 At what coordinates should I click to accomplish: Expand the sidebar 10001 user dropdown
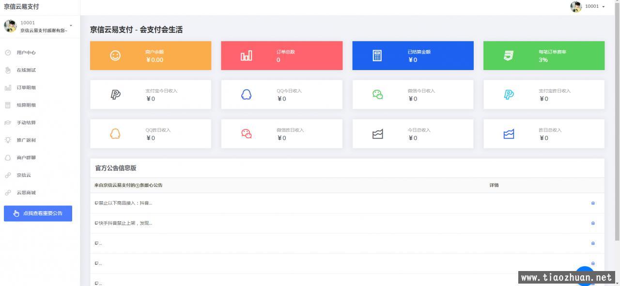(x=71, y=26)
